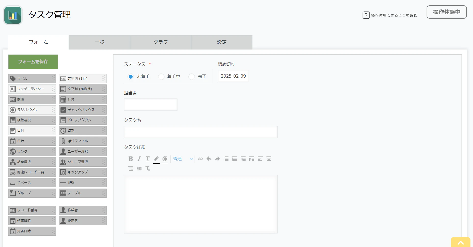Toggle italic in the タスク詳細 editor

(139, 159)
